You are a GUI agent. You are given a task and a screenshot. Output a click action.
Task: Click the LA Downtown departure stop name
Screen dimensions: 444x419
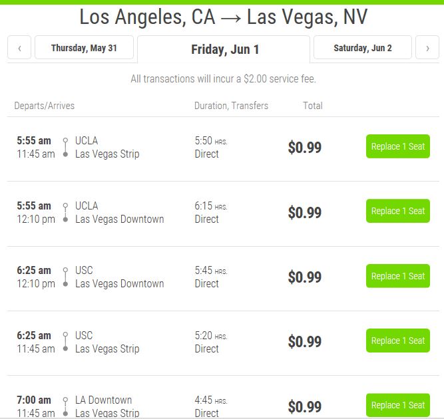click(x=103, y=400)
